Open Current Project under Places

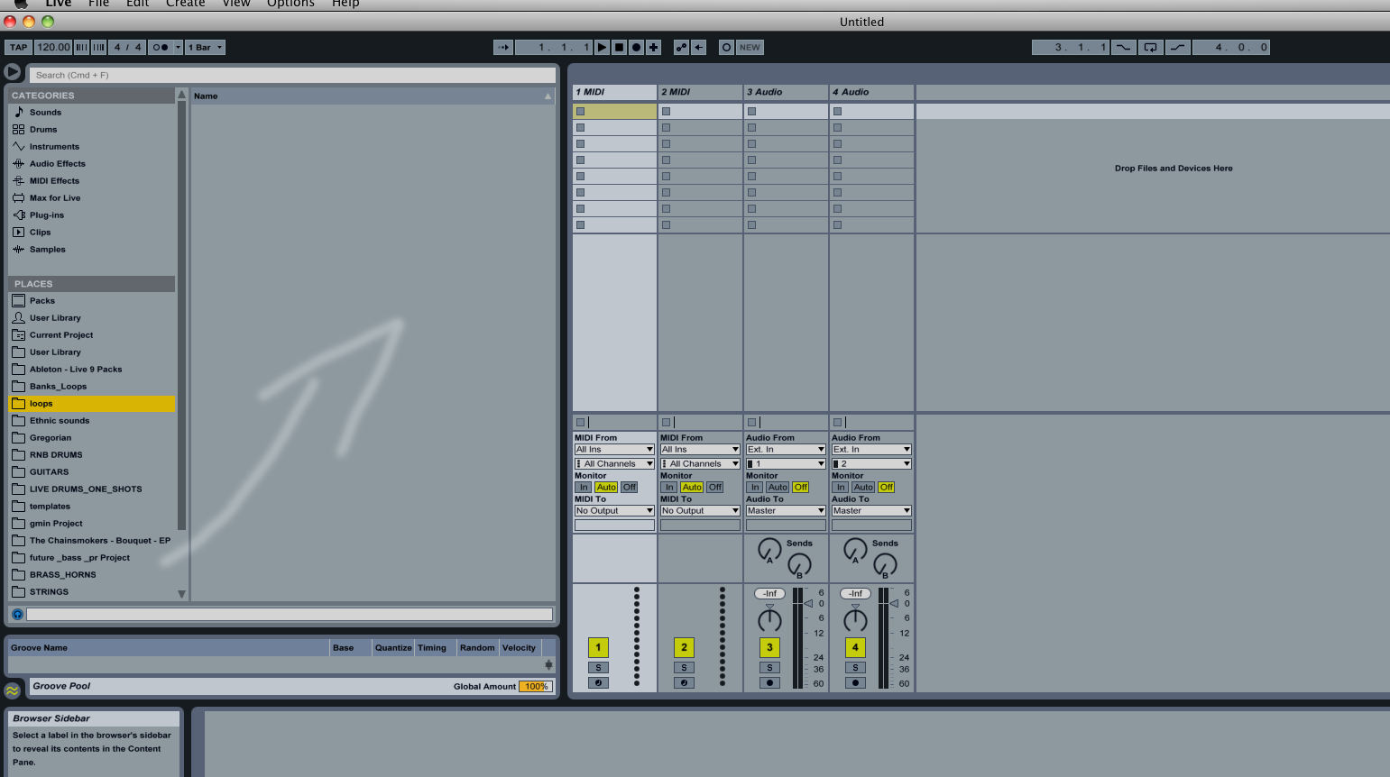(x=61, y=334)
